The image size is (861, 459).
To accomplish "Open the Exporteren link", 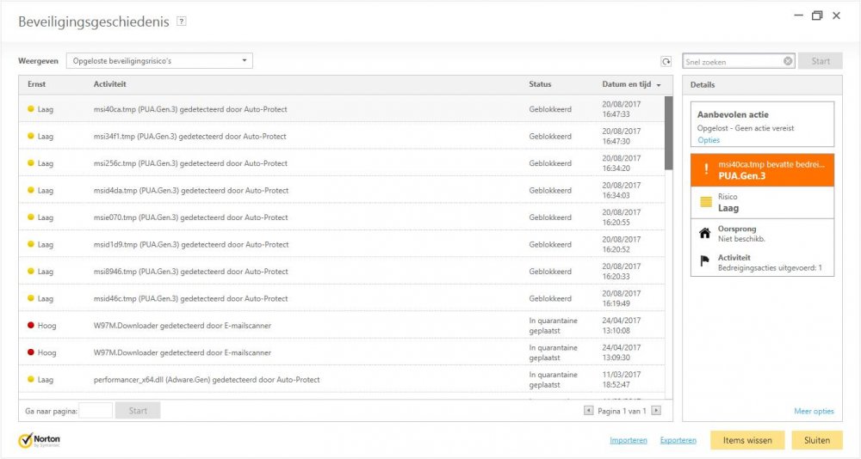I will [x=678, y=440].
